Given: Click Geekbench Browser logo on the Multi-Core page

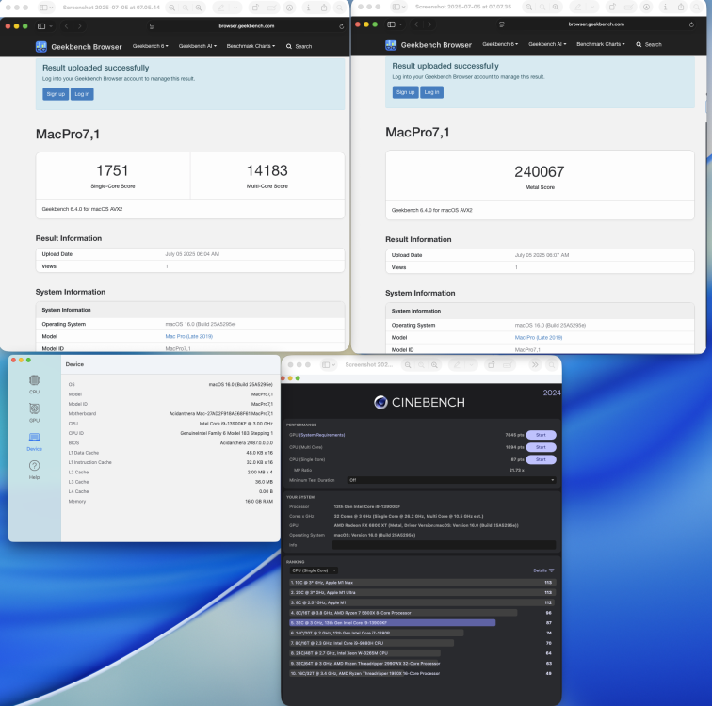Looking at the screenshot, I should (x=41, y=47).
